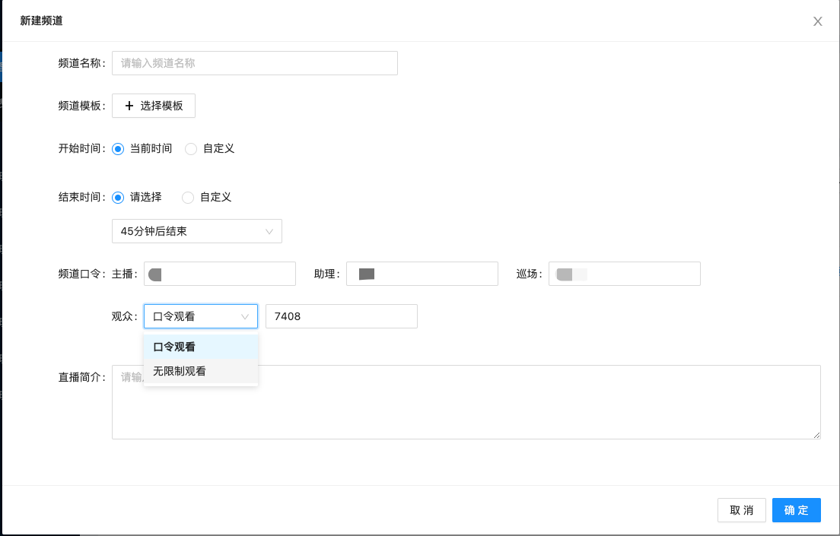840x536 pixels.
Task: Close the 新建频道 dialog with X icon
Action: (818, 21)
